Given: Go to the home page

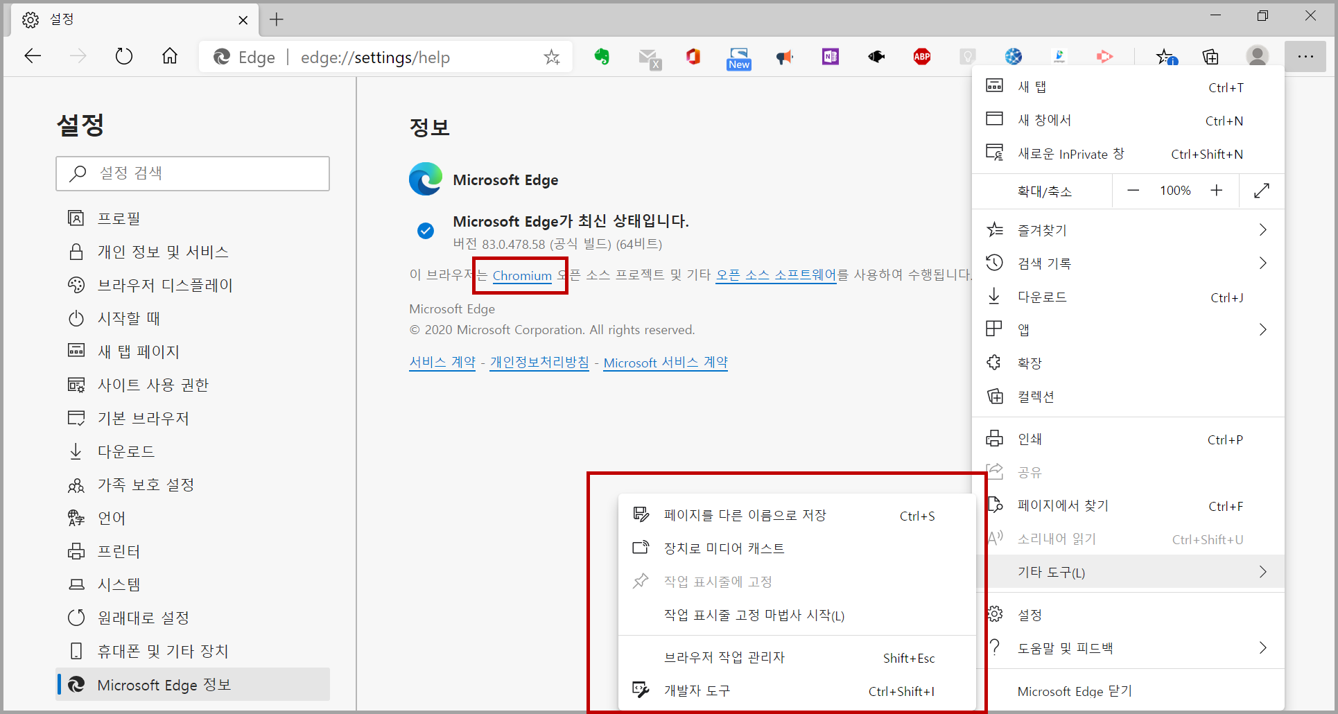Looking at the screenshot, I should tap(170, 56).
